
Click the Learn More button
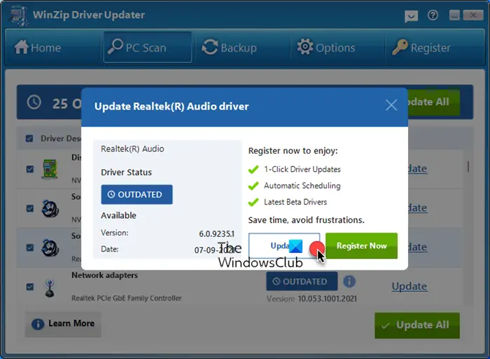(x=63, y=324)
